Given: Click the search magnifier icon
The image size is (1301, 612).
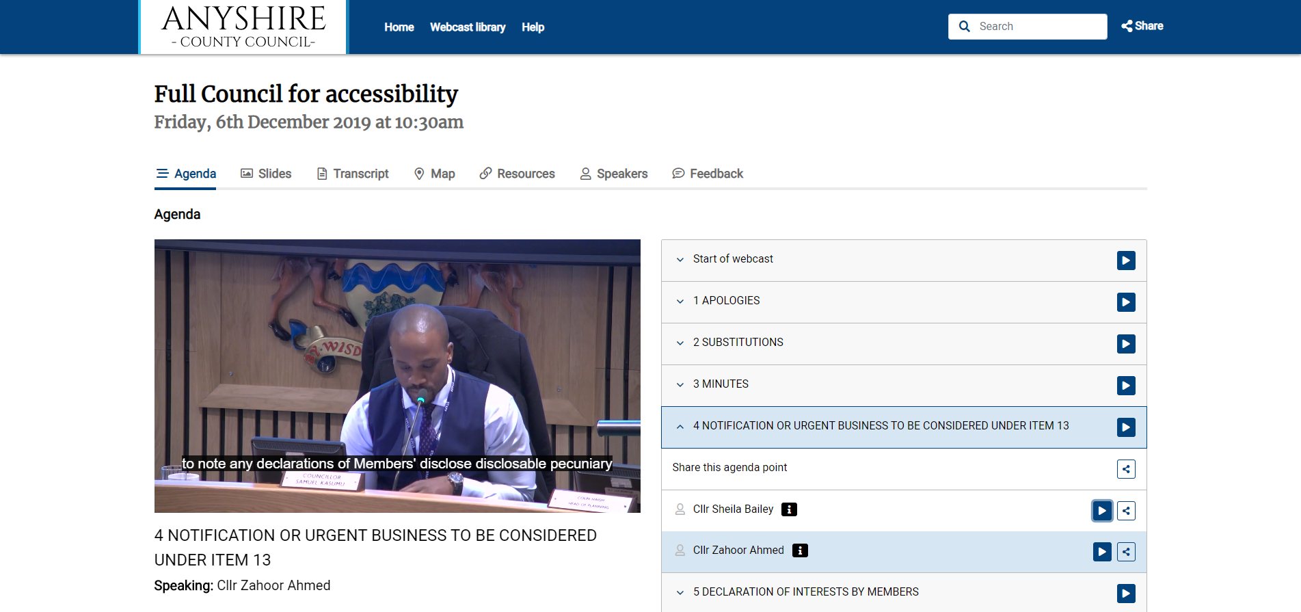Looking at the screenshot, I should click(x=965, y=27).
